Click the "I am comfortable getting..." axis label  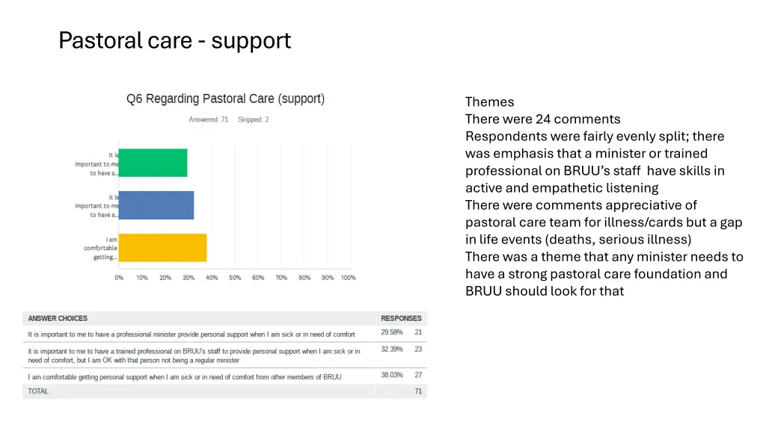pyautogui.click(x=100, y=249)
